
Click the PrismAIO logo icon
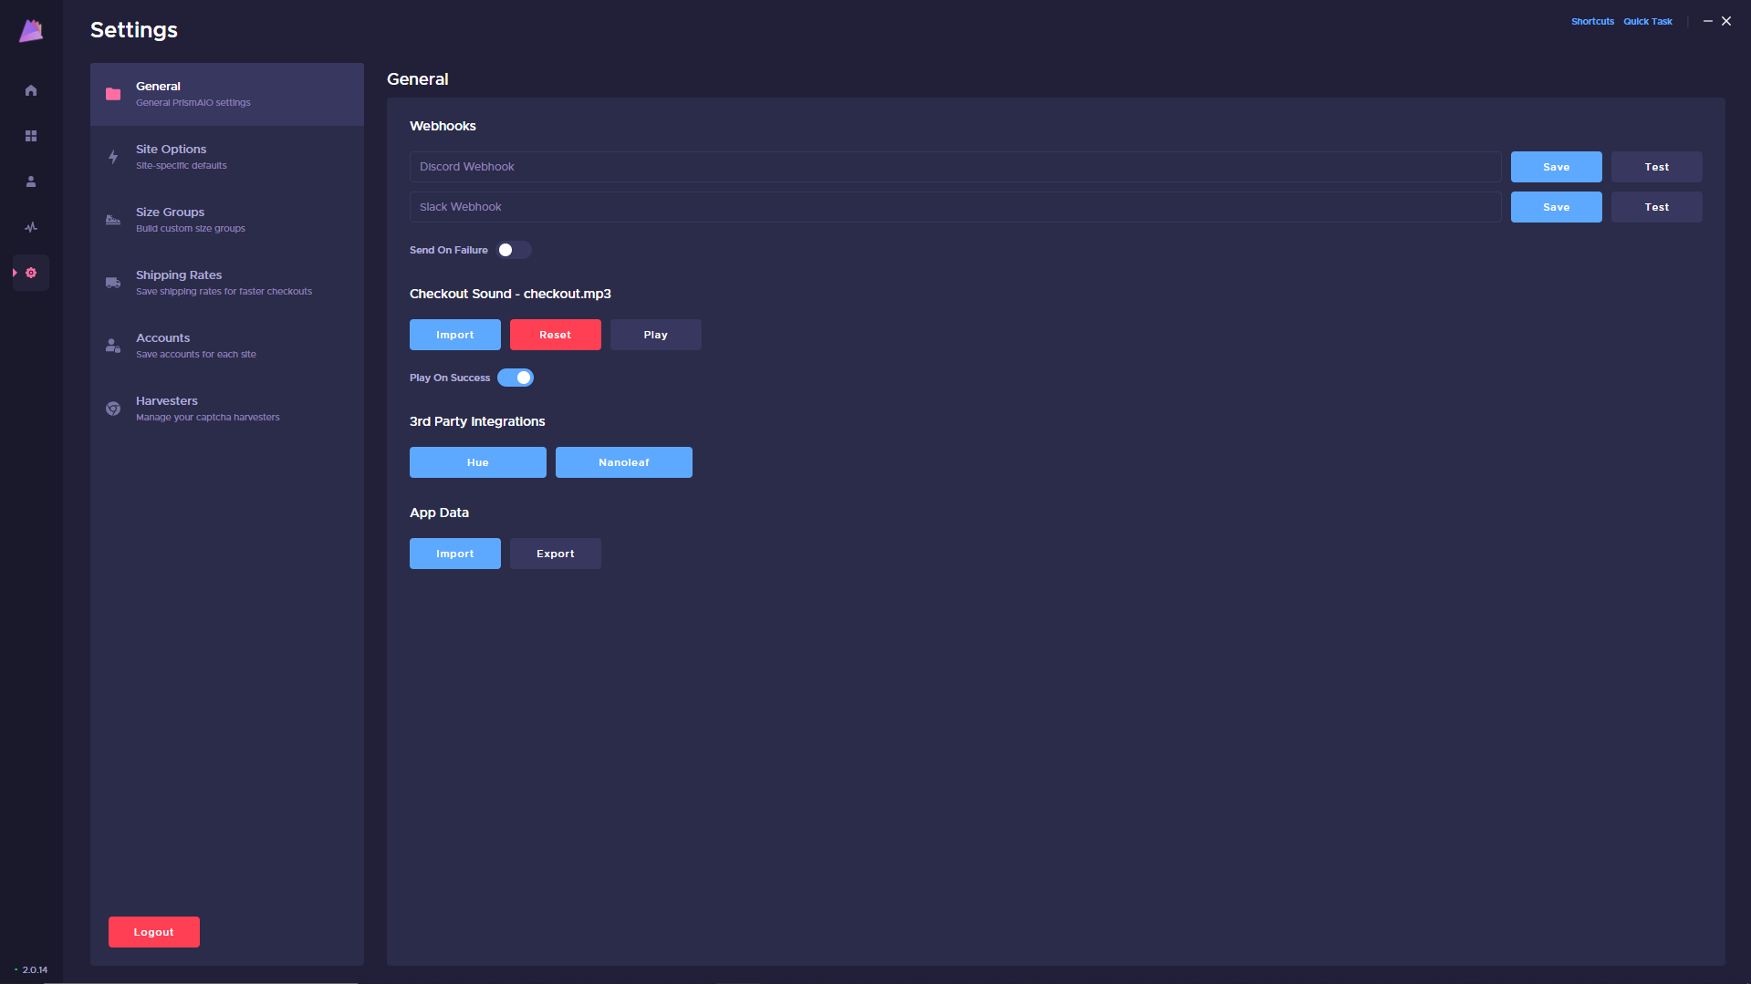tap(31, 31)
